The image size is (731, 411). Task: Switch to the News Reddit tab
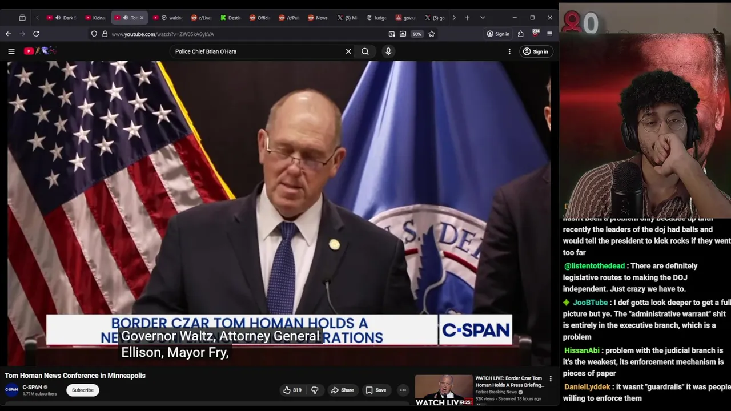318,18
